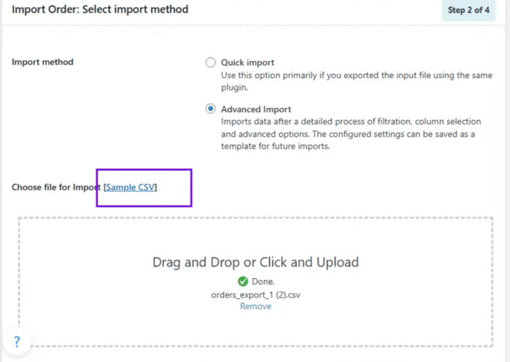Viewport: 510px width, 362px height.
Task: Click the dotted divider under the page header
Action: (x=254, y=28)
